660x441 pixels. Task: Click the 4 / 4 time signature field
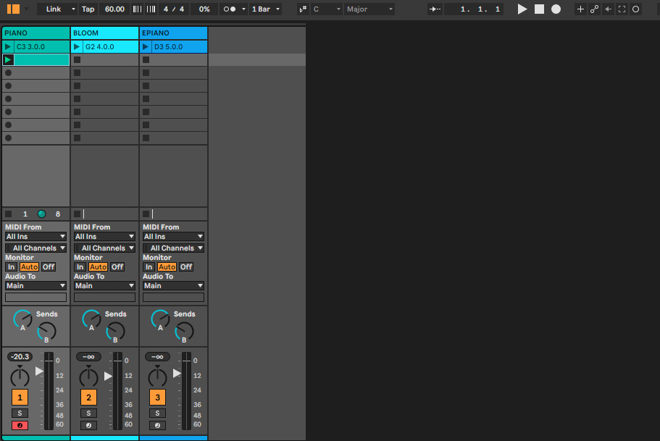174,9
